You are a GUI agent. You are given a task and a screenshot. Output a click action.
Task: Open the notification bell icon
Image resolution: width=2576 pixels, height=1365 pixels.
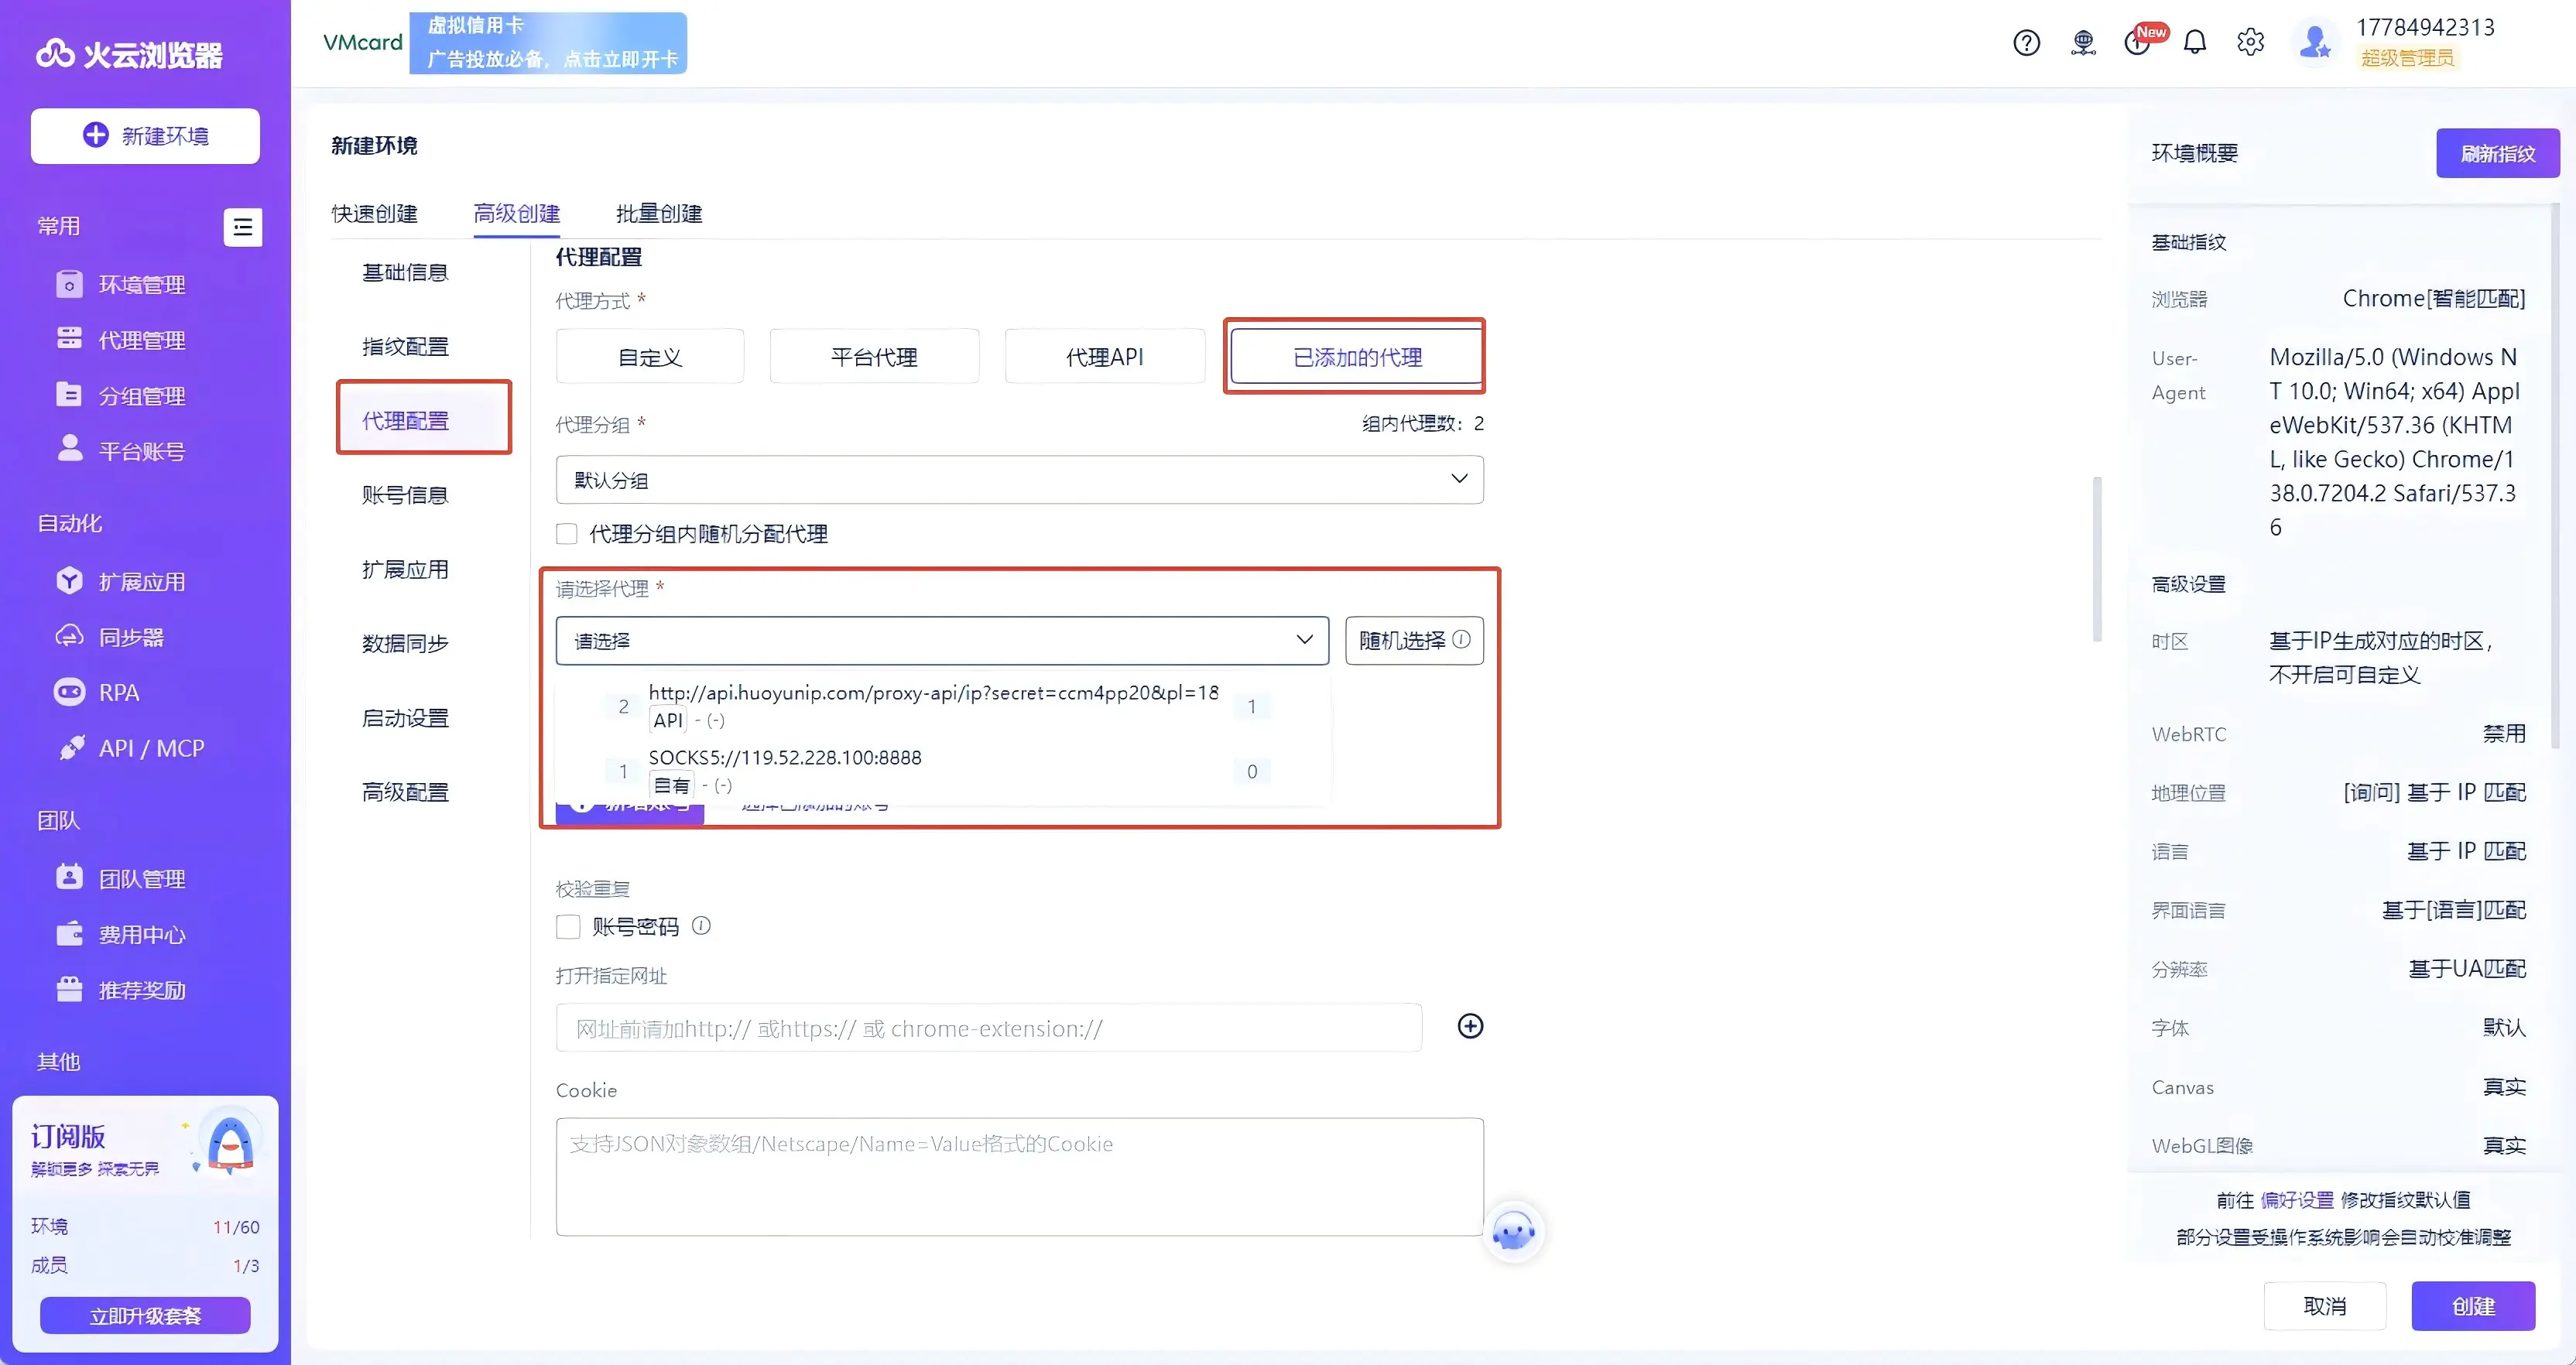click(2194, 43)
